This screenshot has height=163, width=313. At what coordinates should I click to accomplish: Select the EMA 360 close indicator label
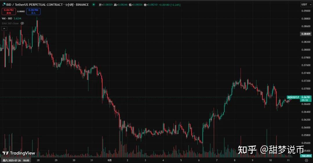(x=10, y=23)
